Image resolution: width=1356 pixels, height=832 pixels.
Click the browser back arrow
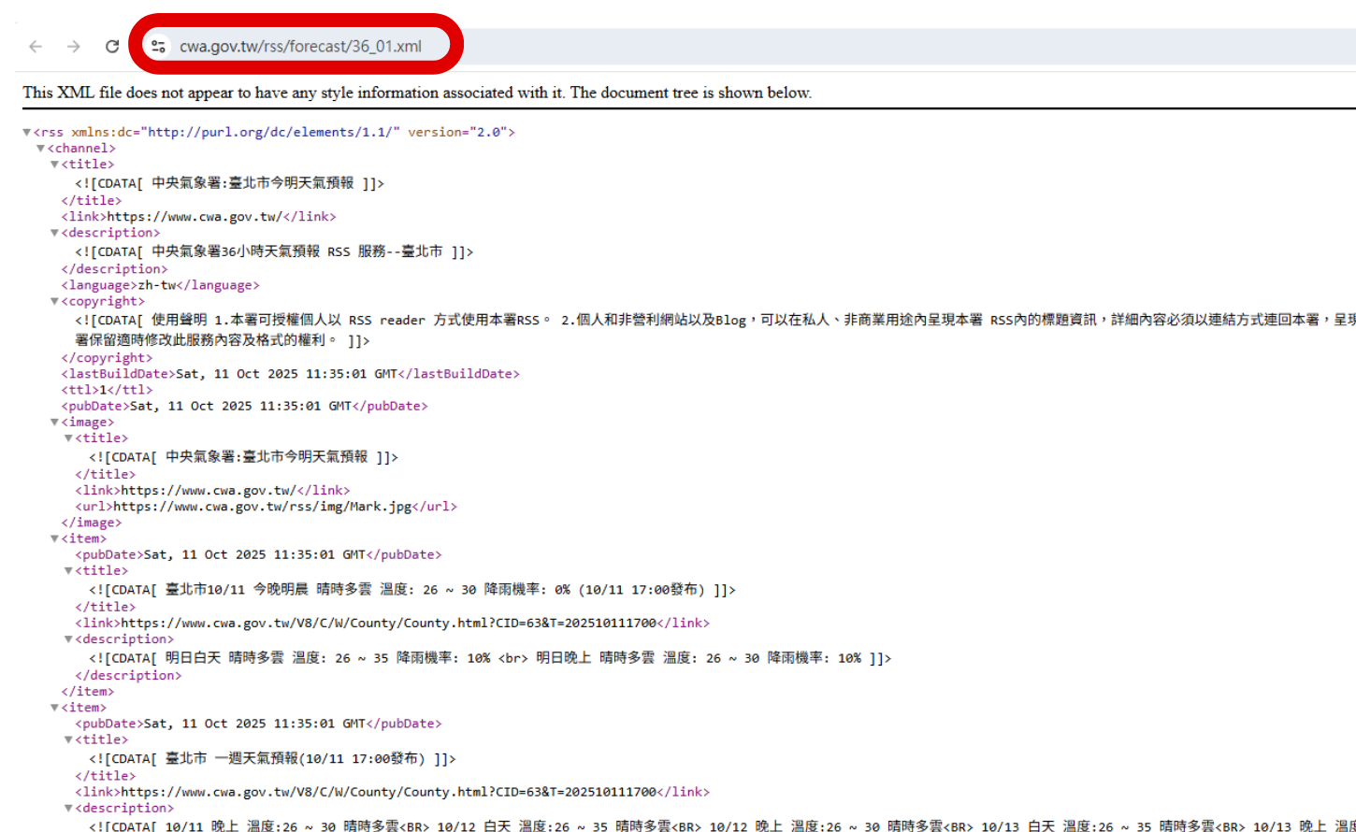point(35,45)
